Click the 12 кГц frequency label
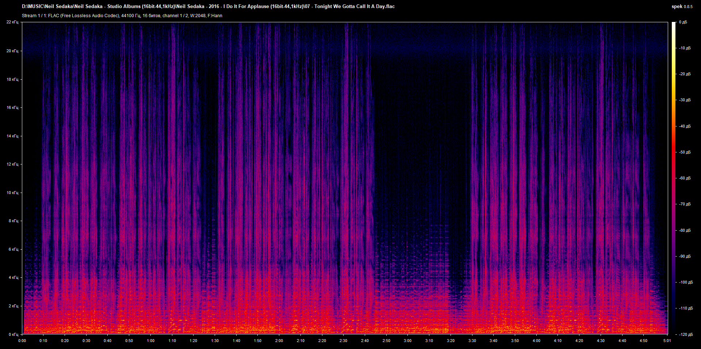 (12, 164)
